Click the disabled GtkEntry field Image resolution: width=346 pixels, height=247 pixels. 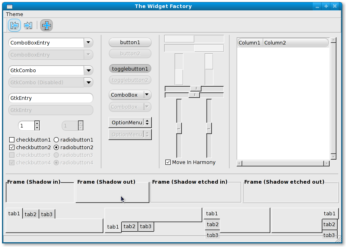click(51, 110)
